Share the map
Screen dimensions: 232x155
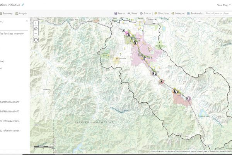(132, 13)
